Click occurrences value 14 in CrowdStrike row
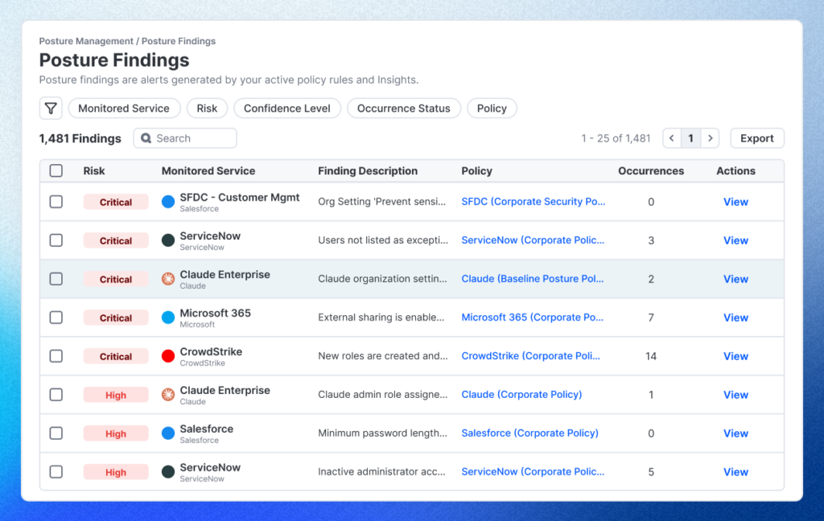824x521 pixels. click(651, 356)
